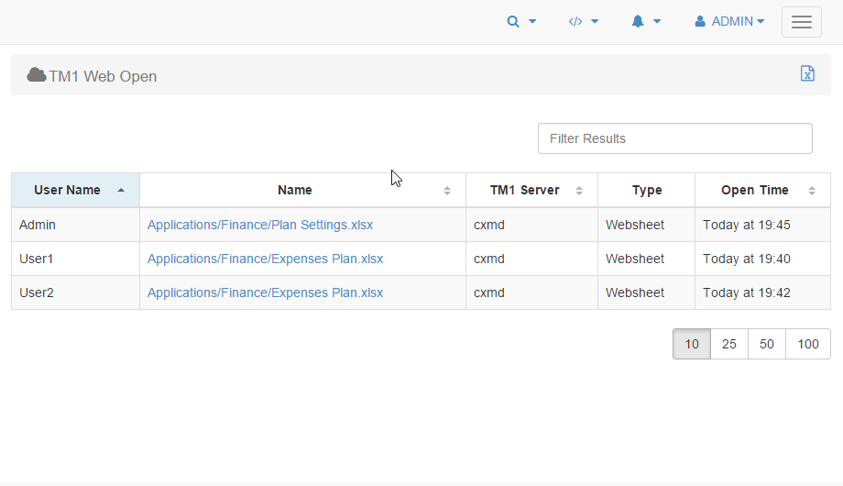The image size is (843, 486).
Task: Select the Admin user name cell
Action: pyautogui.click(x=75, y=225)
